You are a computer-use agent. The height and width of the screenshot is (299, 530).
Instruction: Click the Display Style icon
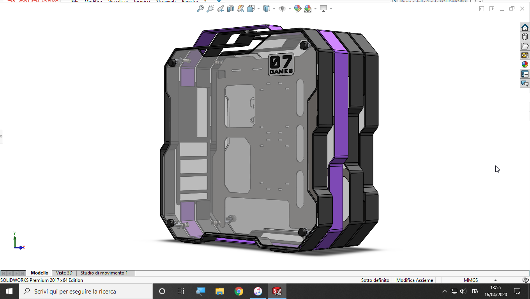(267, 9)
